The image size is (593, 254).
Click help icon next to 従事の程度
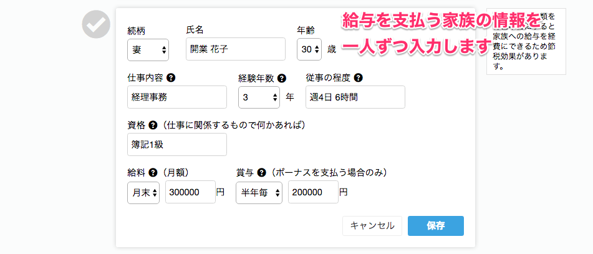(358, 79)
